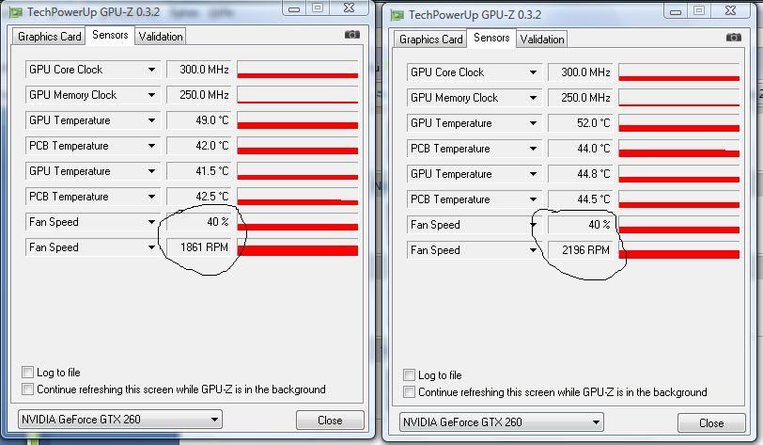Image resolution: width=763 pixels, height=445 pixels.
Task: Expand GPU Core Clock dropdown in right window
Action: pos(534,72)
